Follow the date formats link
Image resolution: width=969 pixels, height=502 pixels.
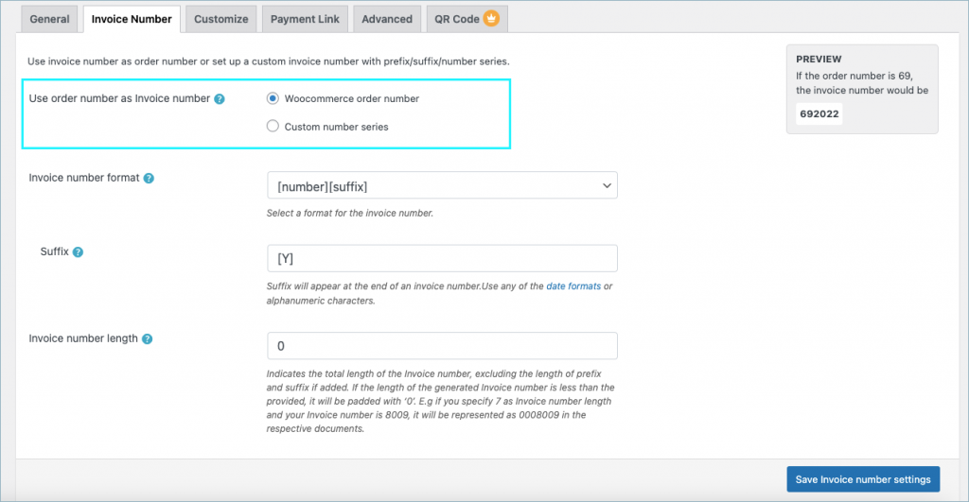pyautogui.click(x=573, y=286)
